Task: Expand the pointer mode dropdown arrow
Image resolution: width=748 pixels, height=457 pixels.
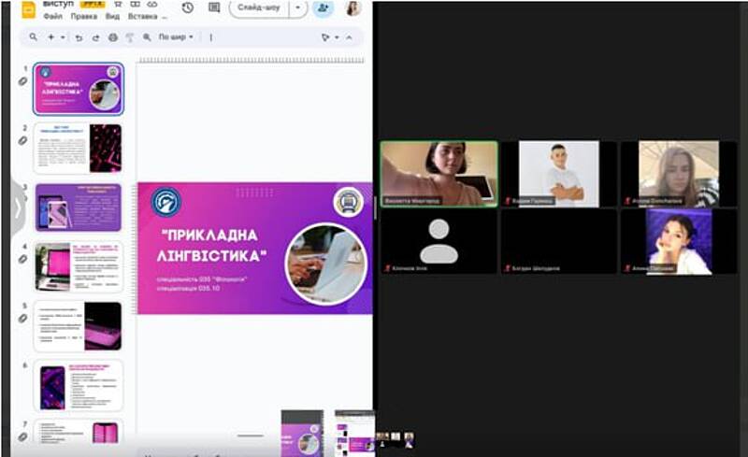Action: coord(337,37)
